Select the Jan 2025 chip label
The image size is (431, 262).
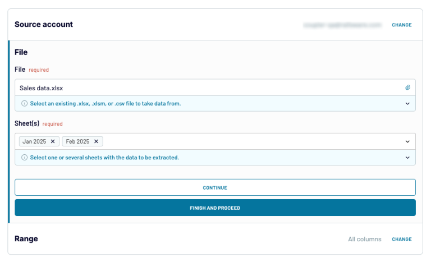tap(34, 142)
